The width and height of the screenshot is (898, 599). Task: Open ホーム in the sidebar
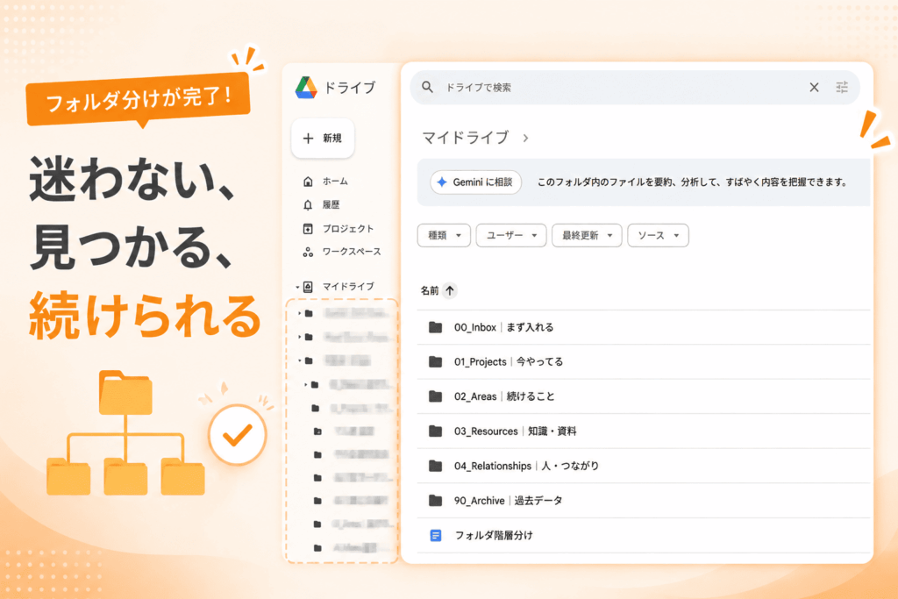click(335, 181)
